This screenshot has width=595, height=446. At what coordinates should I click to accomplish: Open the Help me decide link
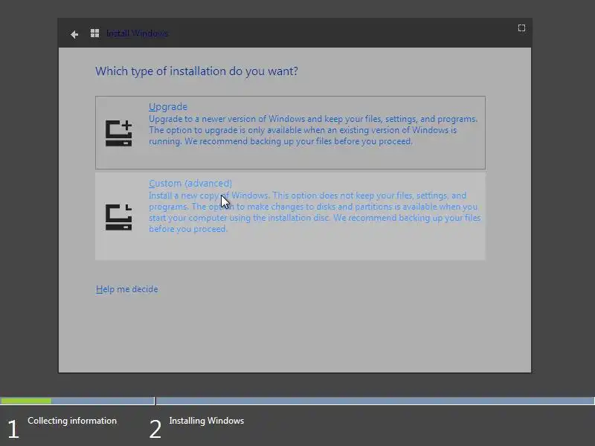tap(126, 289)
